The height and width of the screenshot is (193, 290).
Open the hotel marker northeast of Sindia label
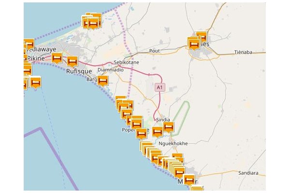point(168,126)
